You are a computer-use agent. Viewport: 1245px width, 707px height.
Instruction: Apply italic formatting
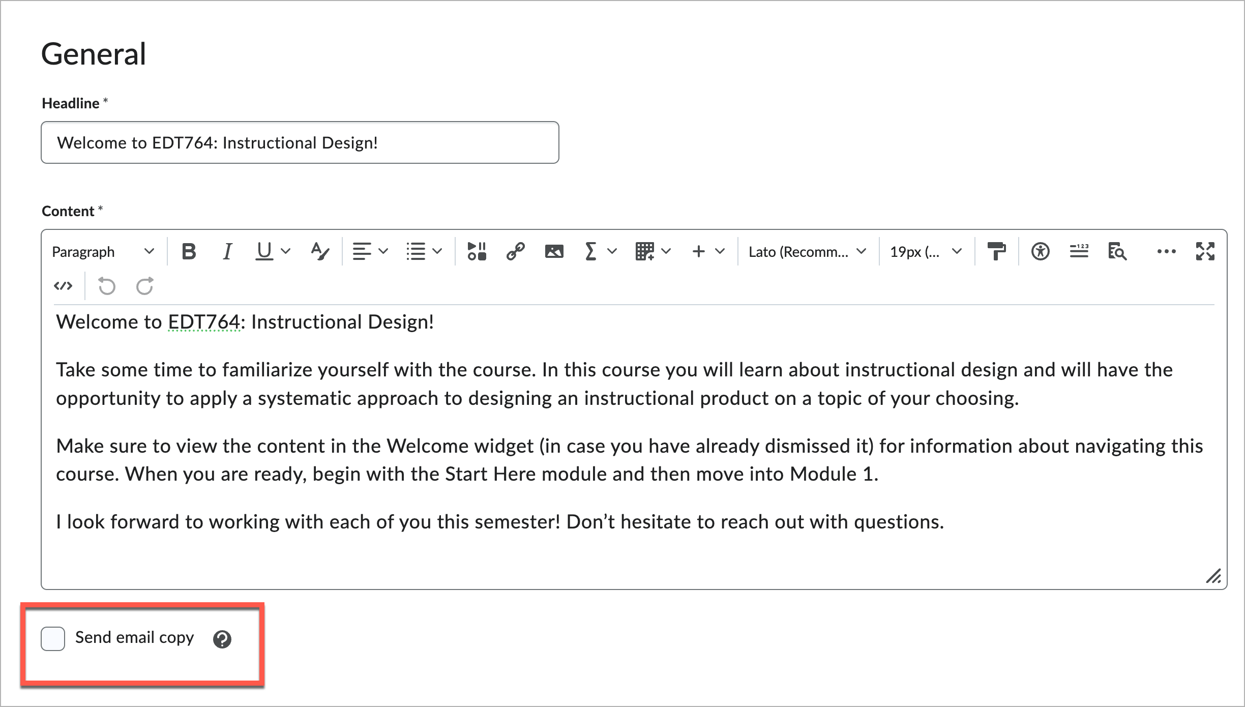[x=227, y=251]
